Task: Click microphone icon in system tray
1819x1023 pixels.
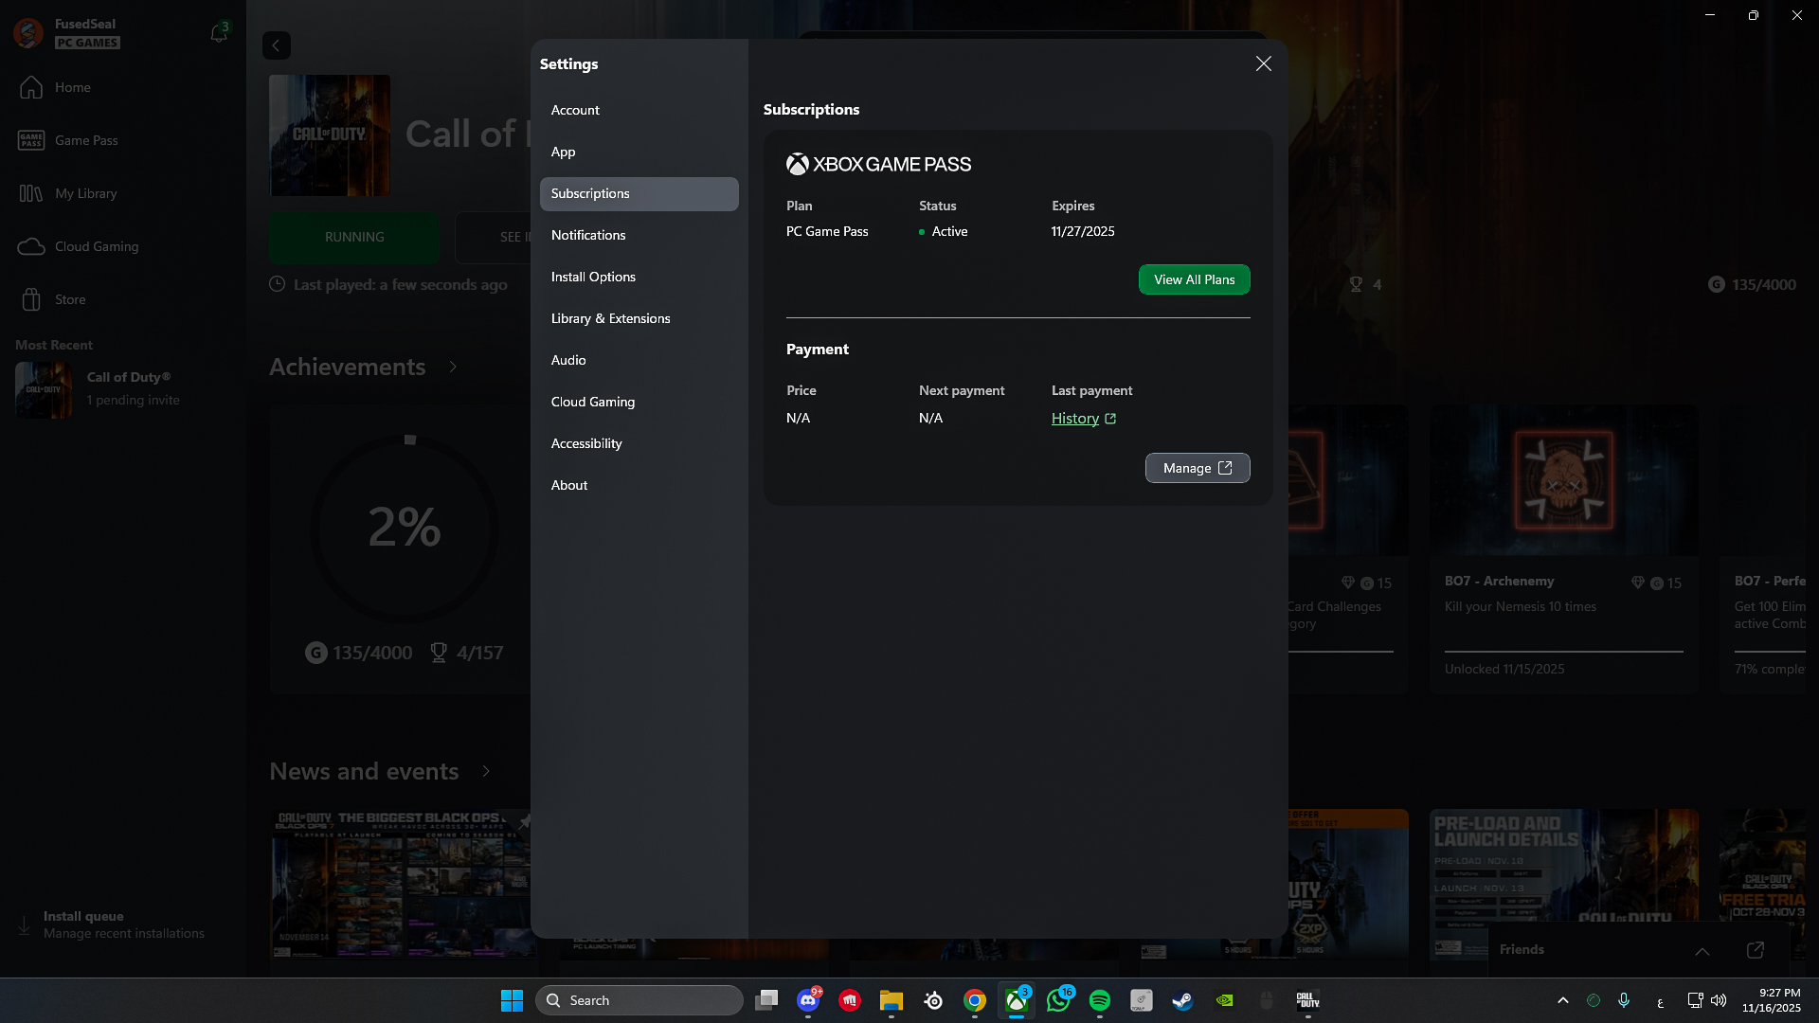Action: click(1624, 1000)
